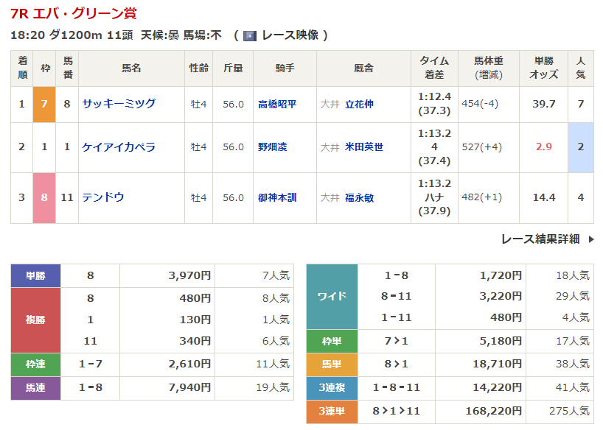
Task: Click the 単勝 payout label
Action: [x=35, y=275]
